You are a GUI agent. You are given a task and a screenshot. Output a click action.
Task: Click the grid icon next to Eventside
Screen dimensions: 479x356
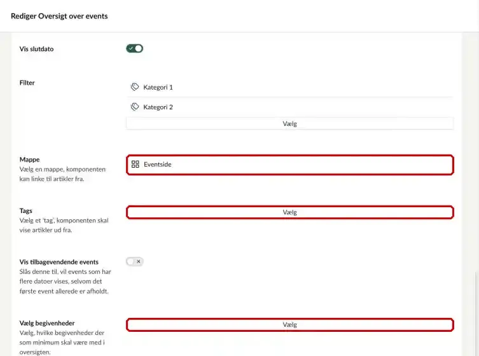click(x=135, y=164)
